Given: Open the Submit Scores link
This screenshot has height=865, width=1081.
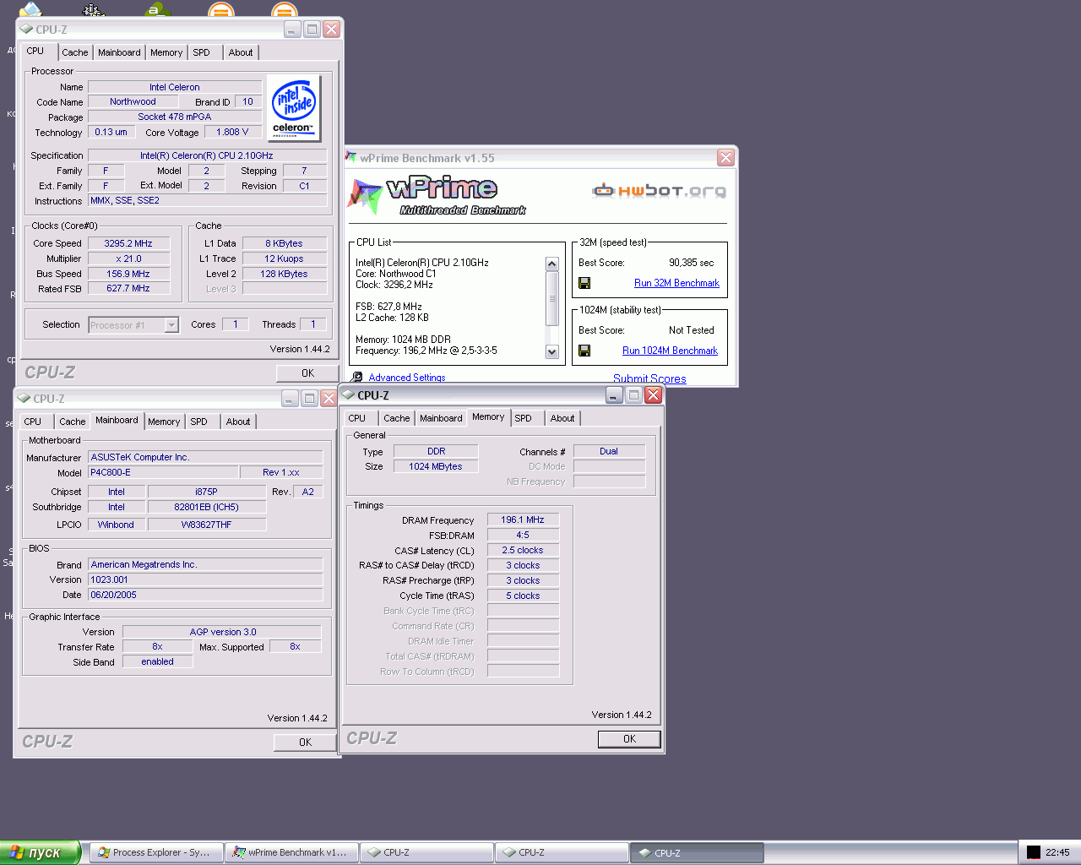Looking at the screenshot, I should tap(649, 378).
